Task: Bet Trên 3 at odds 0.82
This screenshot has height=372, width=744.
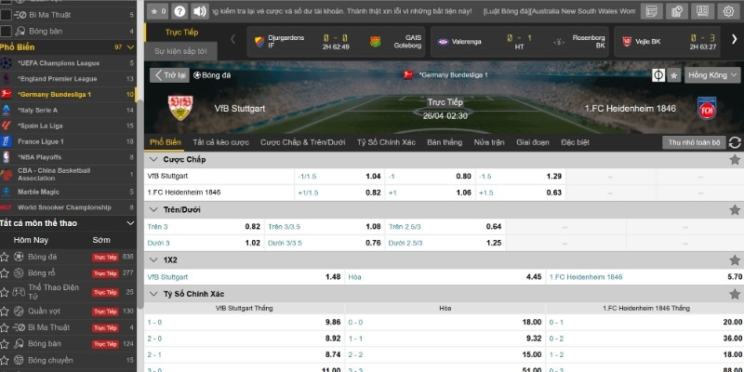Action: point(204,226)
